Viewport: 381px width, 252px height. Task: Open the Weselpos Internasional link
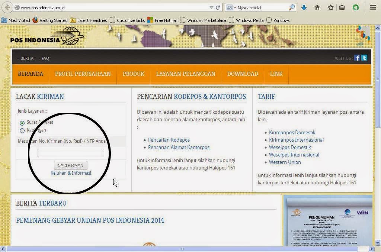pyautogui.click(x=294, y=155)
